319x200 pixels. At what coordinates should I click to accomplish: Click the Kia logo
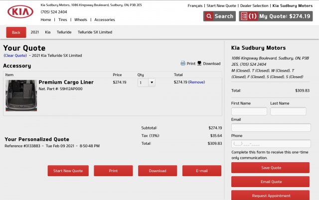click(20, 11)
